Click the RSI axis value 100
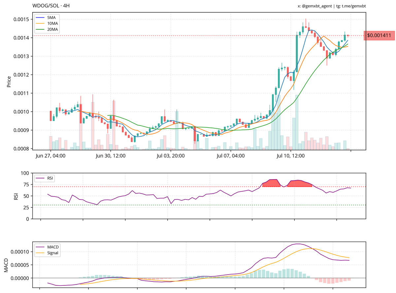 pos(25,173)
